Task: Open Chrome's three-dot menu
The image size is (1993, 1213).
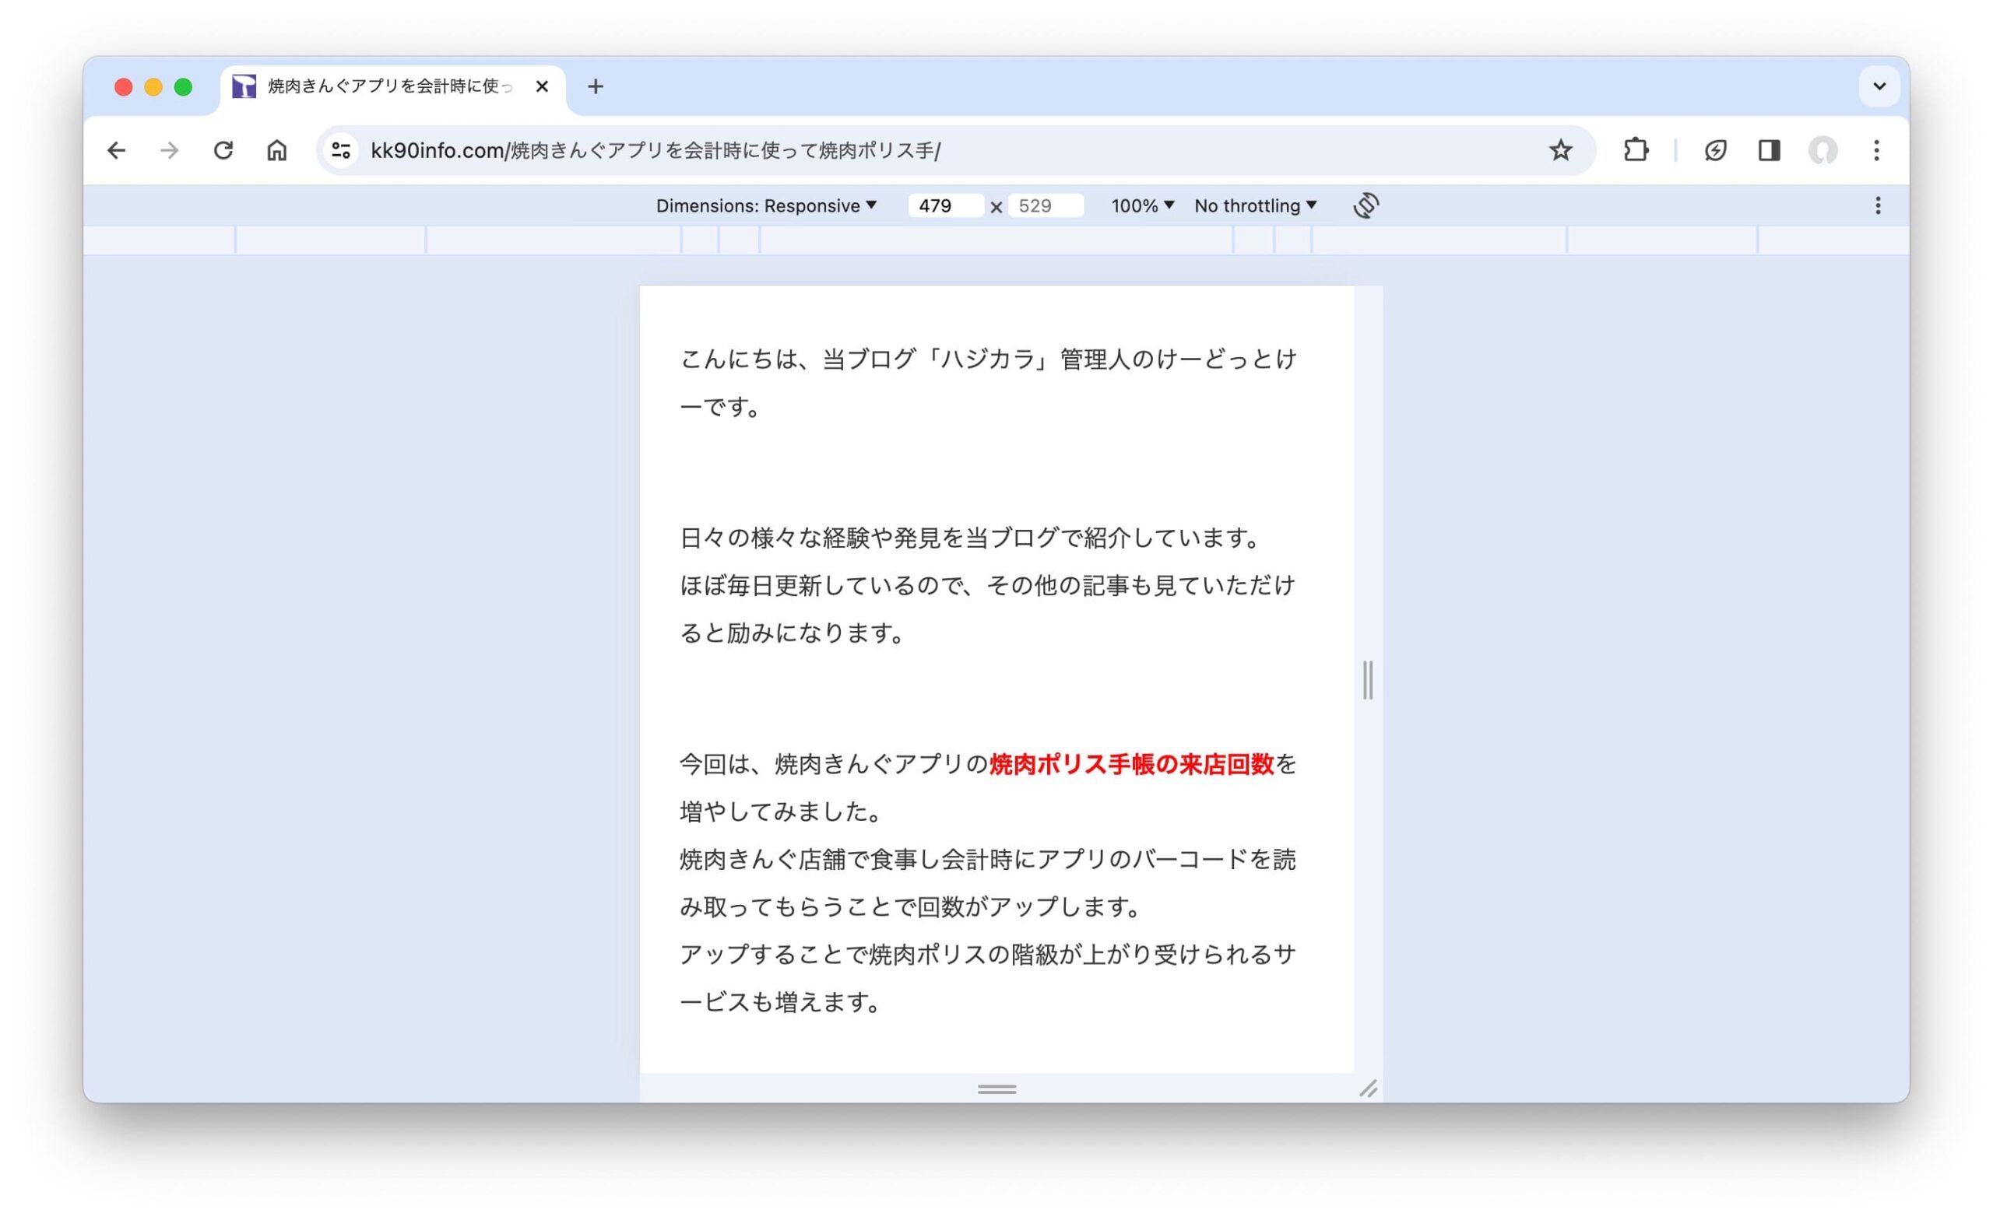Action: click(x=1876, y=150)
